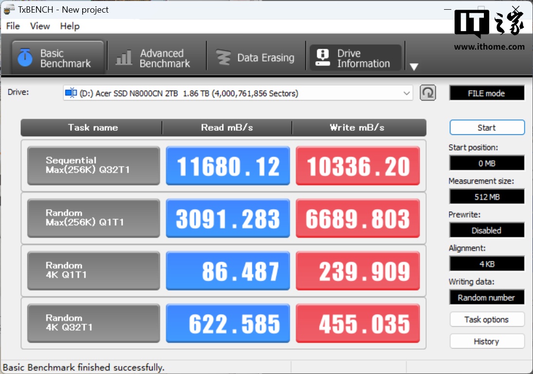Open Task options

tap(486, 320)
